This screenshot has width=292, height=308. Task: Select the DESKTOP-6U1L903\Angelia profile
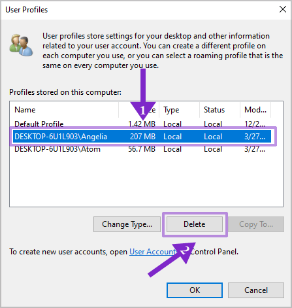142,137
